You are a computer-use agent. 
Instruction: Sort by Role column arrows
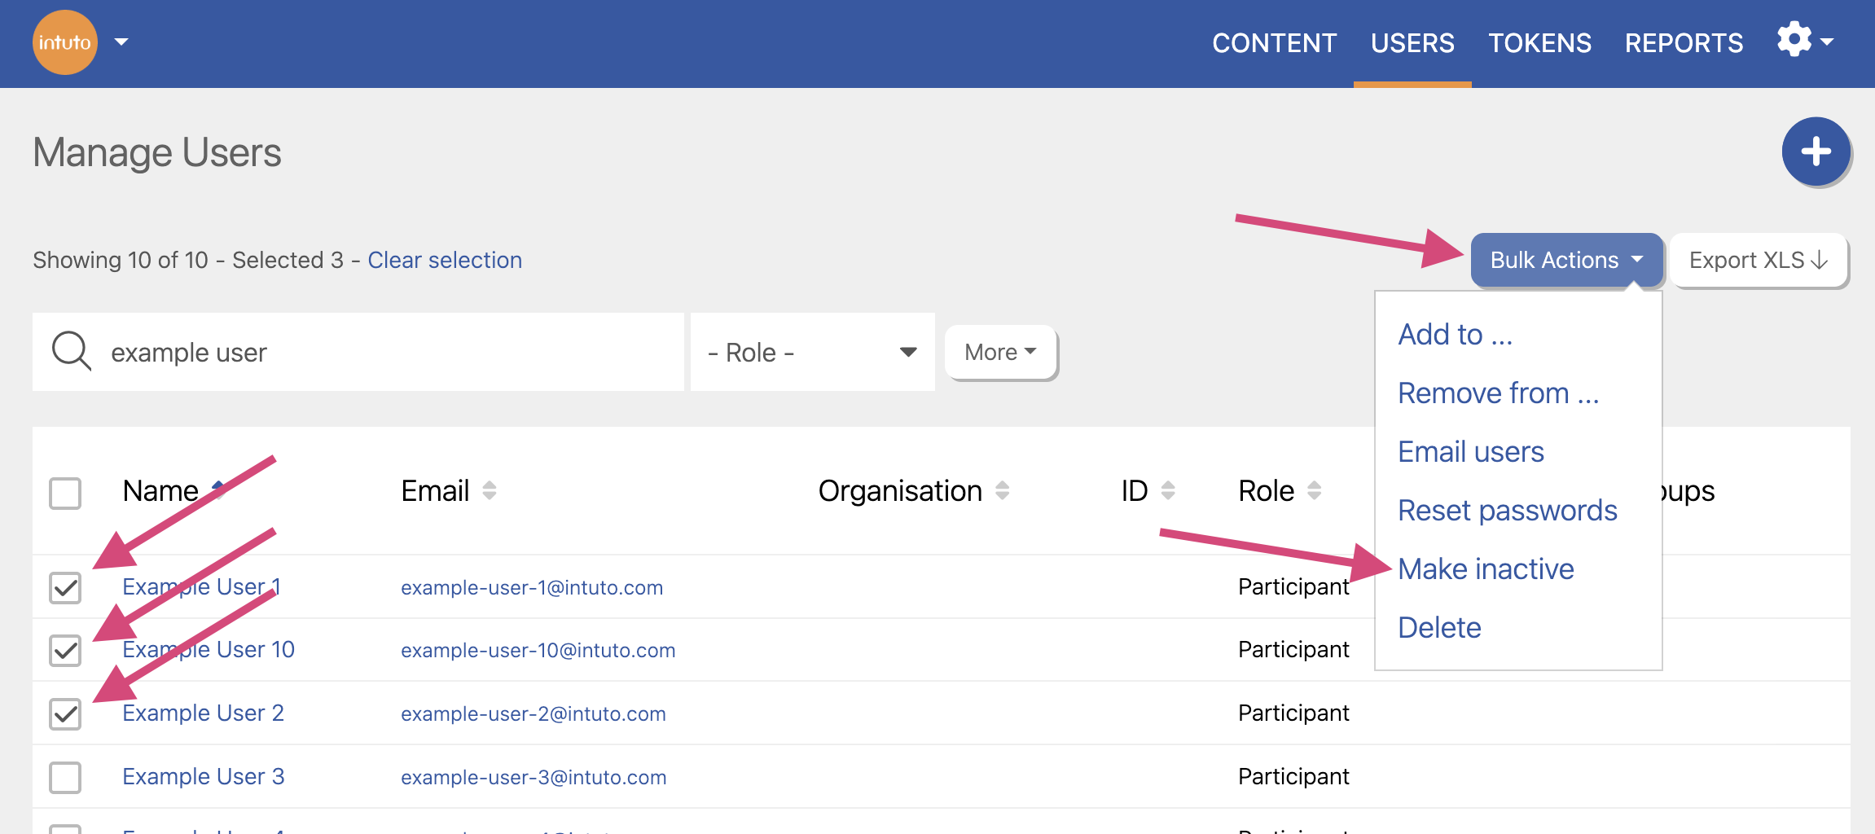[1314, 490]
